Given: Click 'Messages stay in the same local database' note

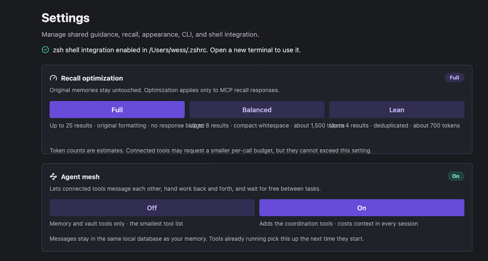Looking at the screenshot, I should (x=206, y=239).
